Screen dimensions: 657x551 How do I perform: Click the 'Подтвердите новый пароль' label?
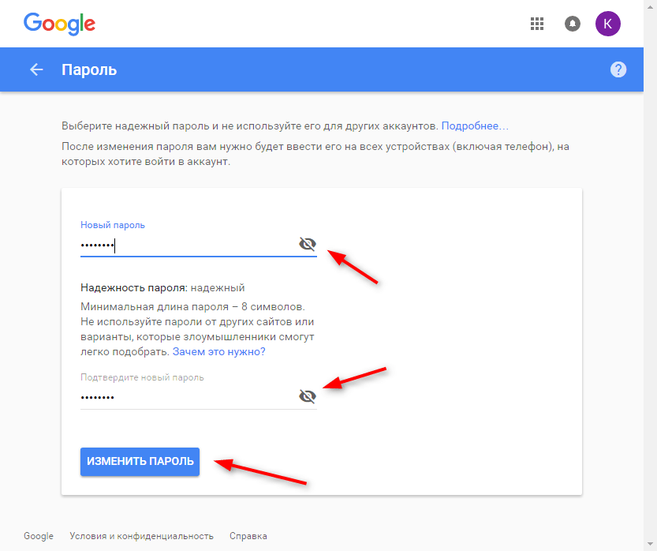pyautogui.click(x=142, y=377)
